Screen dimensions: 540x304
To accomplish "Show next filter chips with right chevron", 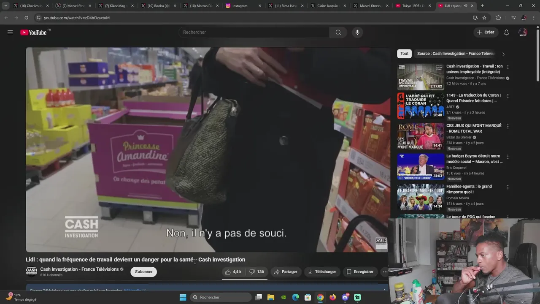I will pyautogui.click(x=503, y=54).
